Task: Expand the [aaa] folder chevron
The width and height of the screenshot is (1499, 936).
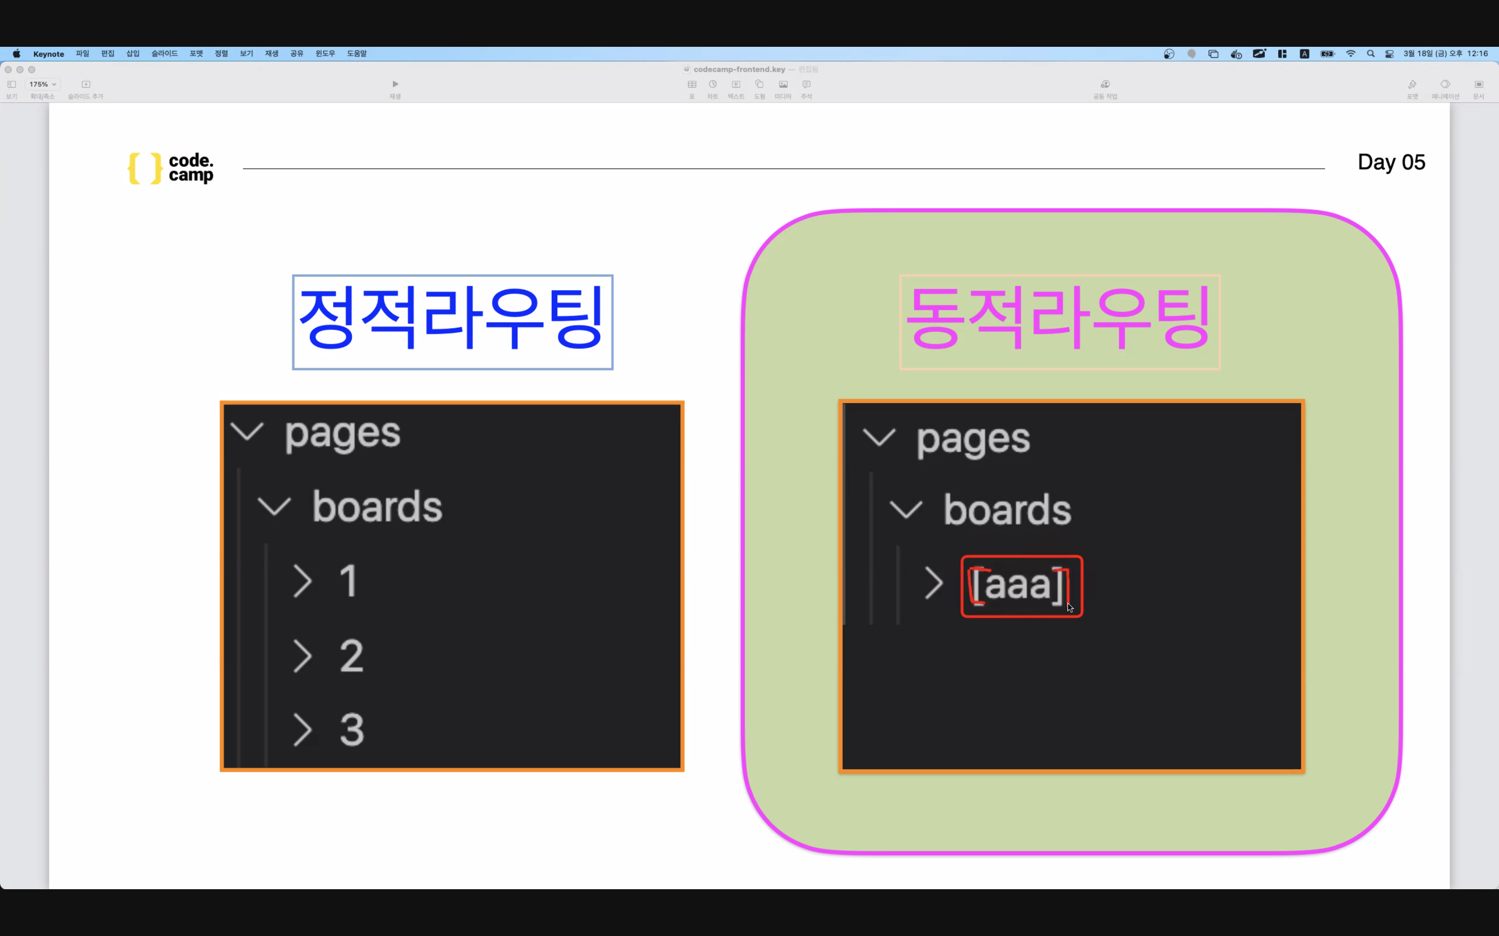Action: click(933, 583)
